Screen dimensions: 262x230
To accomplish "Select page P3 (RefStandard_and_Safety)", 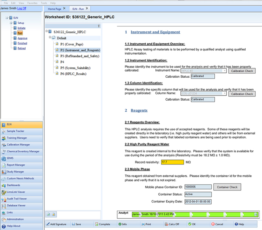I will 80,56.
